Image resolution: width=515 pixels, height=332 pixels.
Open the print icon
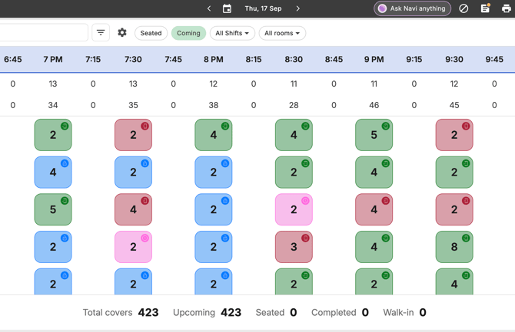[506, 8]
